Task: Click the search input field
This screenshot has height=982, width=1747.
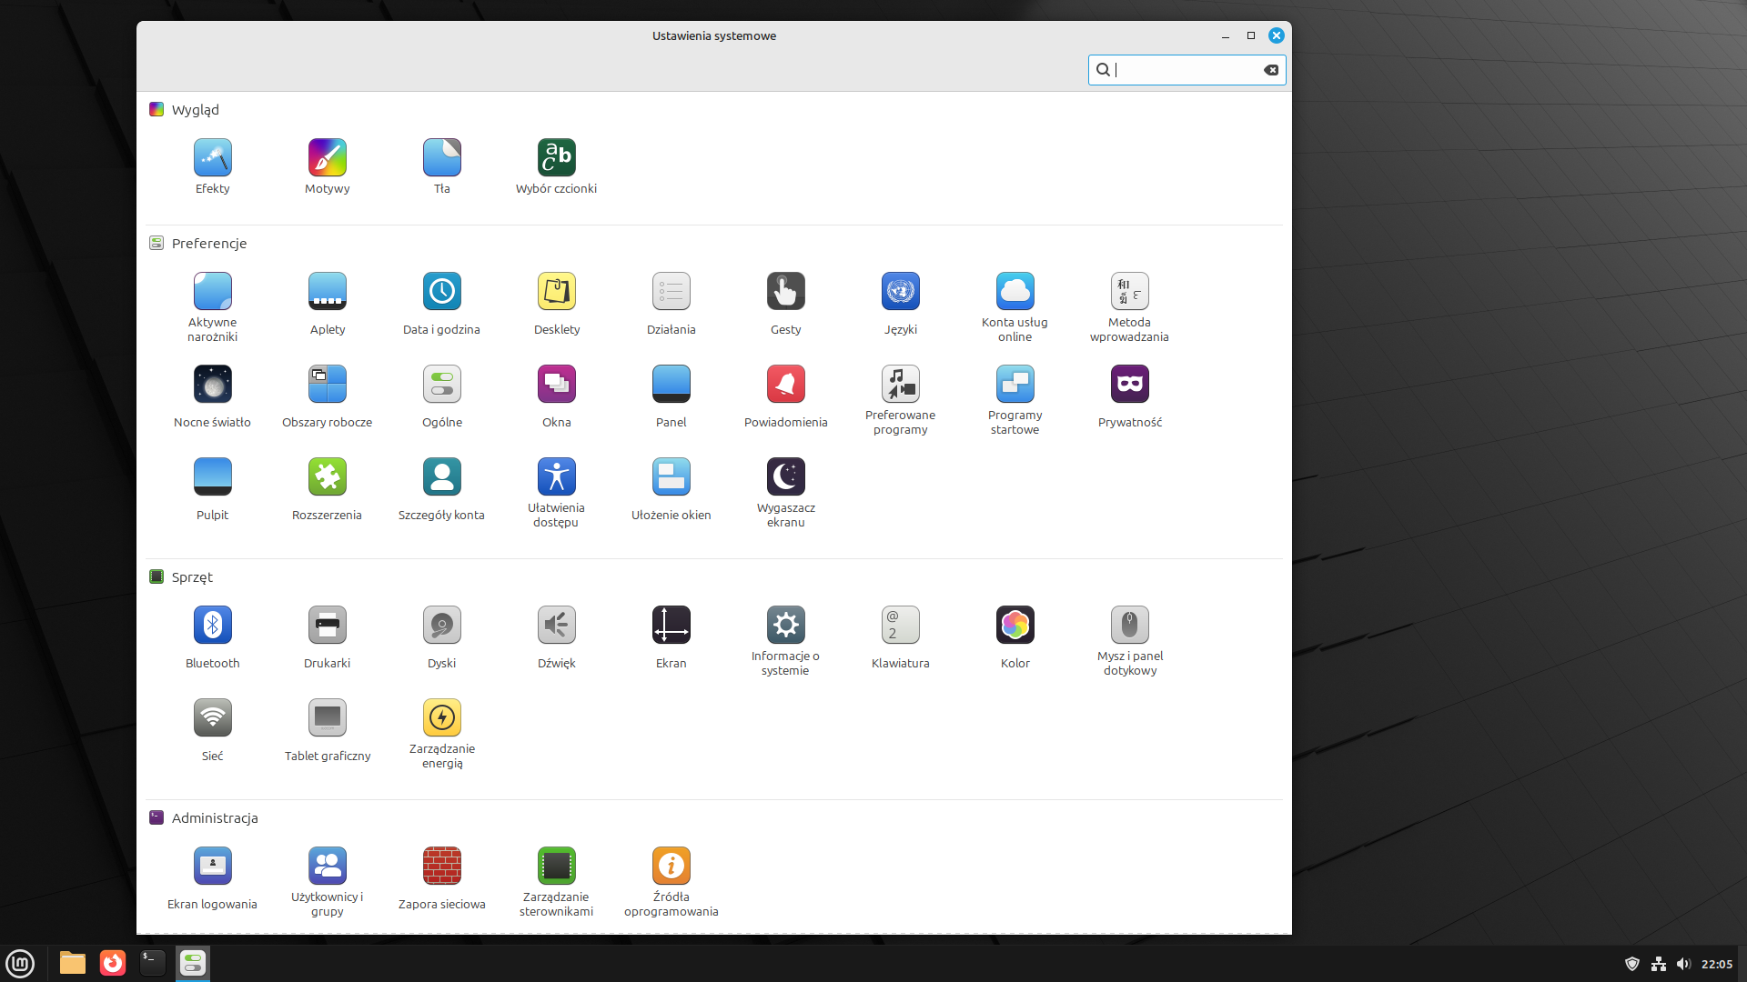Action: 1186,70
